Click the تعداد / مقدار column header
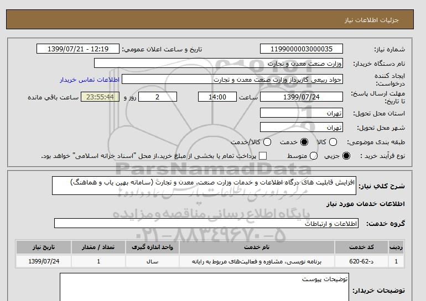Screen dimensions: 426x301 pos(98,247)
